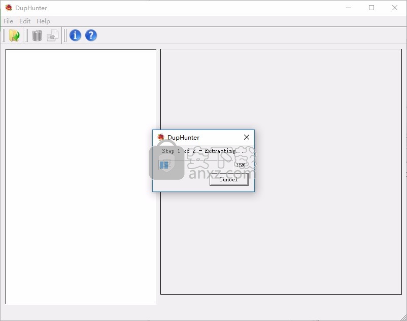
Task: Click the move files toolbar icon
Action: point(53,36)
